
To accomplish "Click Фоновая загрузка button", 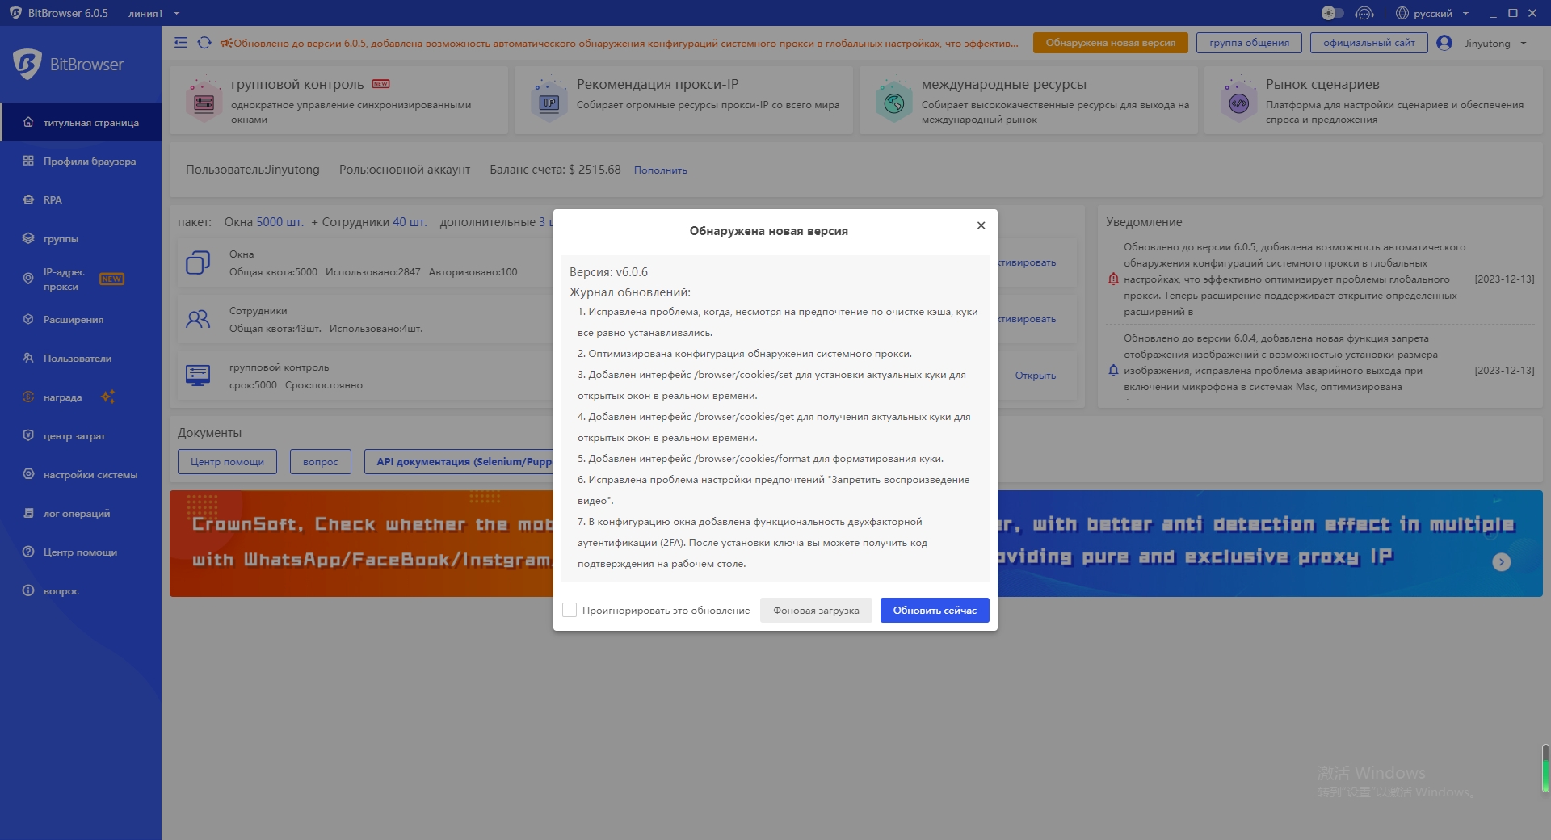I will (816, 610).
